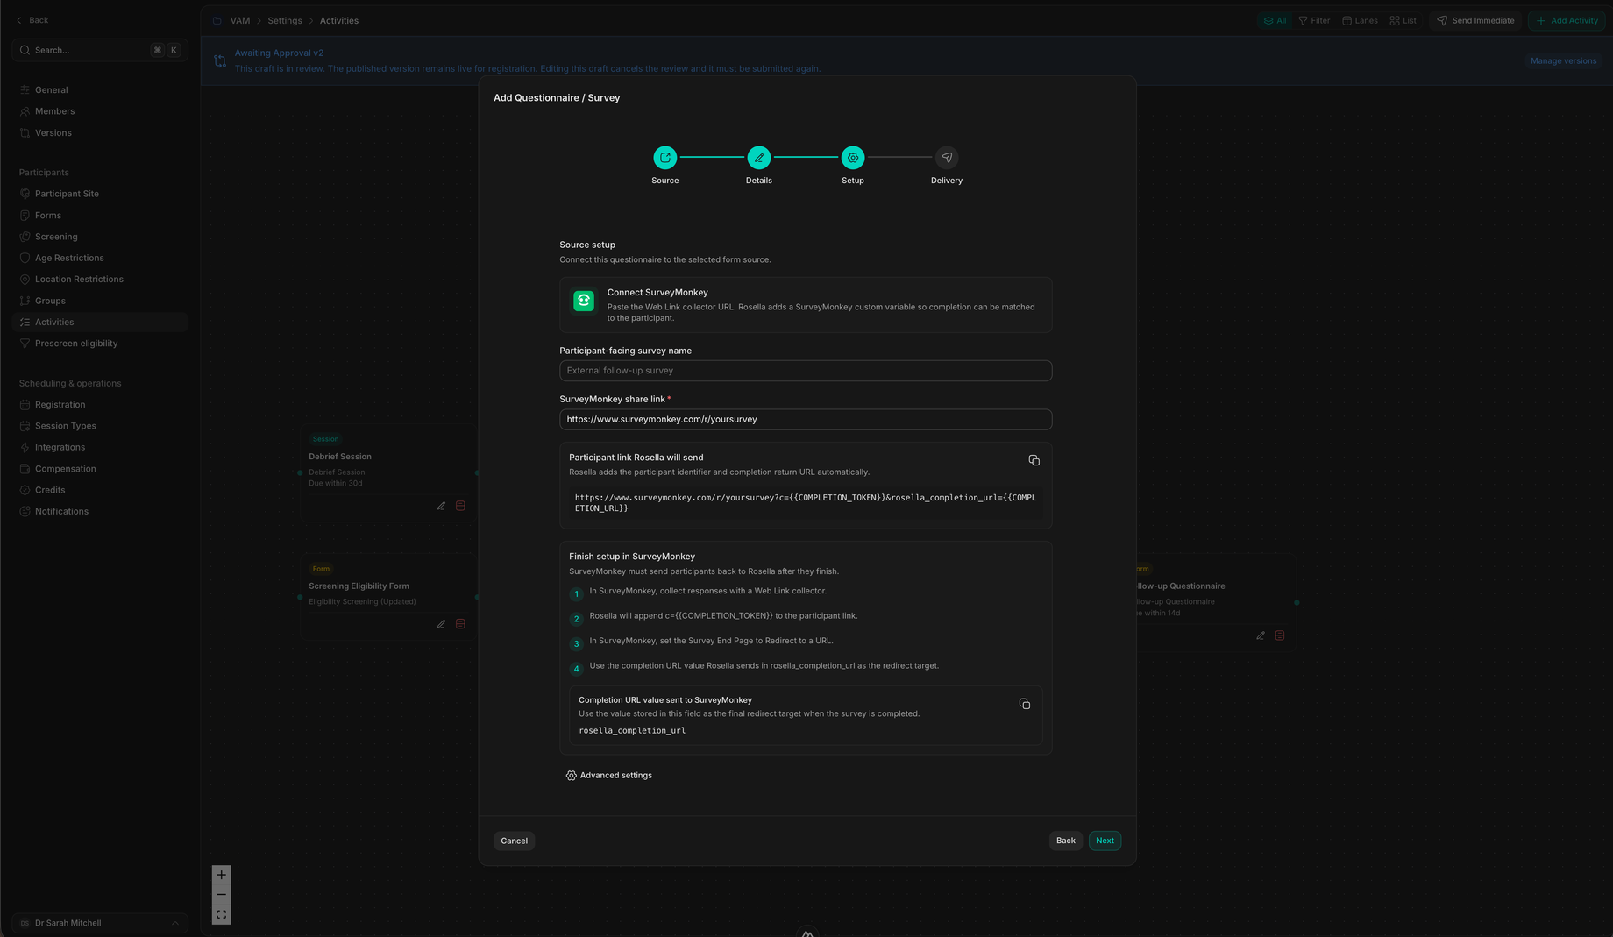Open Versions in sidebar
Screen dimensions: 1613x937
(x=100, y=133)
